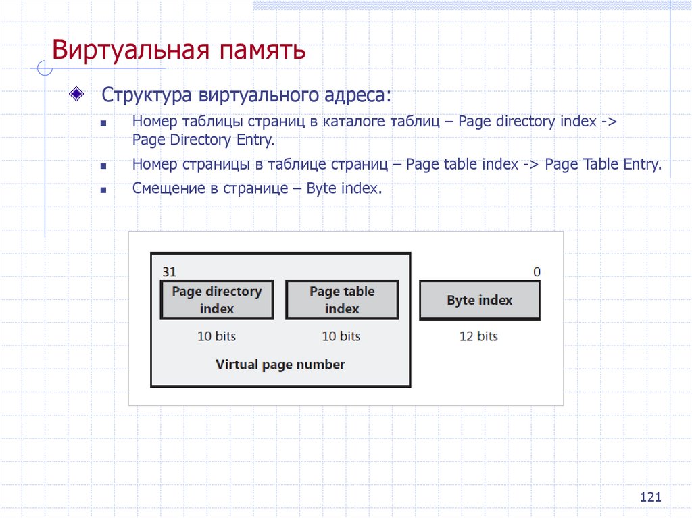Click the bullet line "Номер страницы в таблице страниц"
Screen dimensions: 692x518
[397, 165]
